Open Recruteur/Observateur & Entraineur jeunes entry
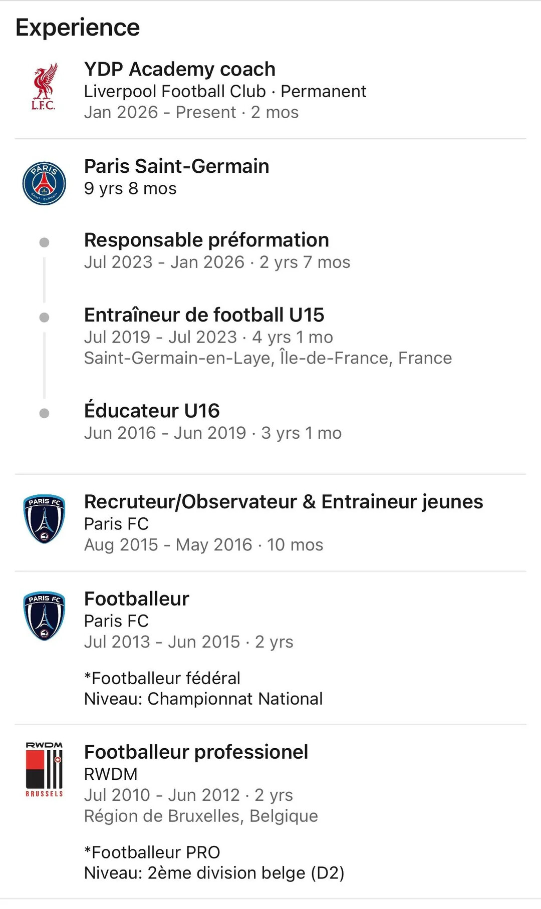The height and width of the screenshot is (909, 541). 284,502
